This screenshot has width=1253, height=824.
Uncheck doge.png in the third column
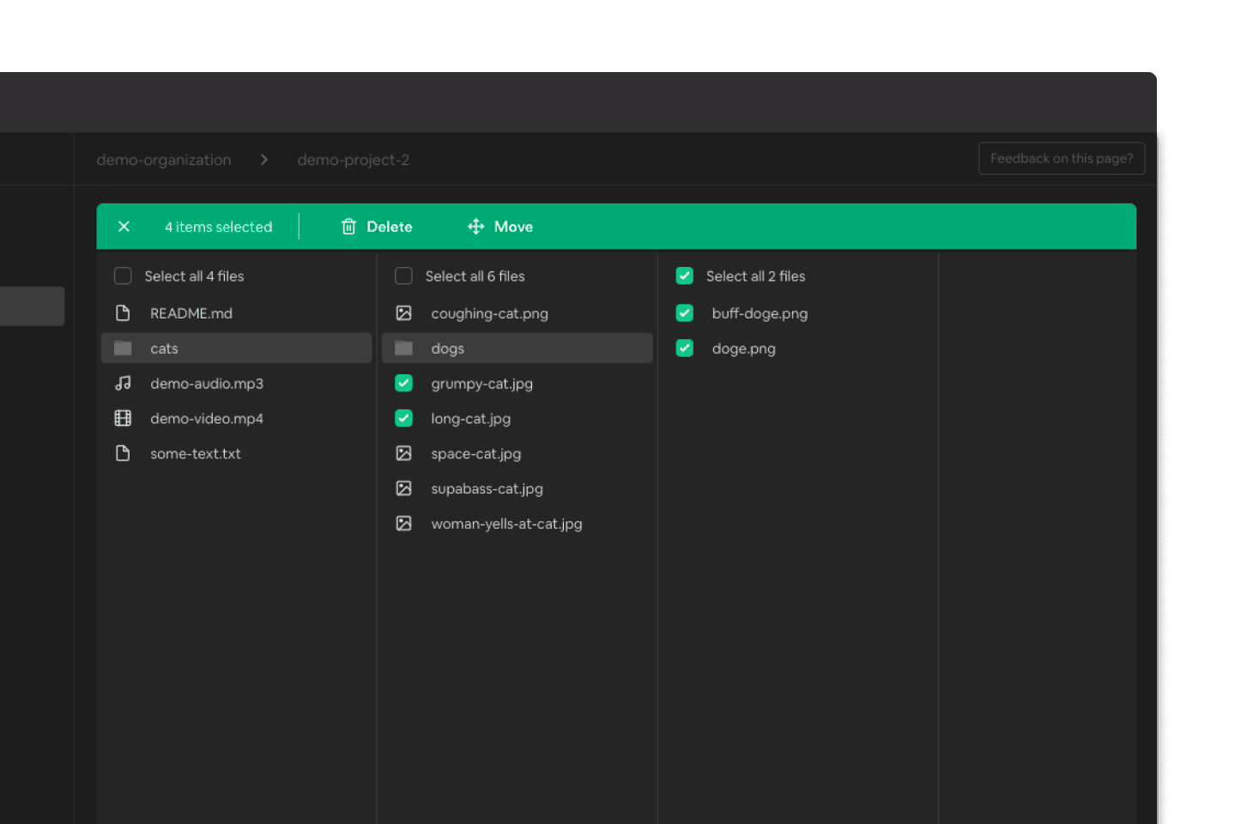click(x=684, y=348)
